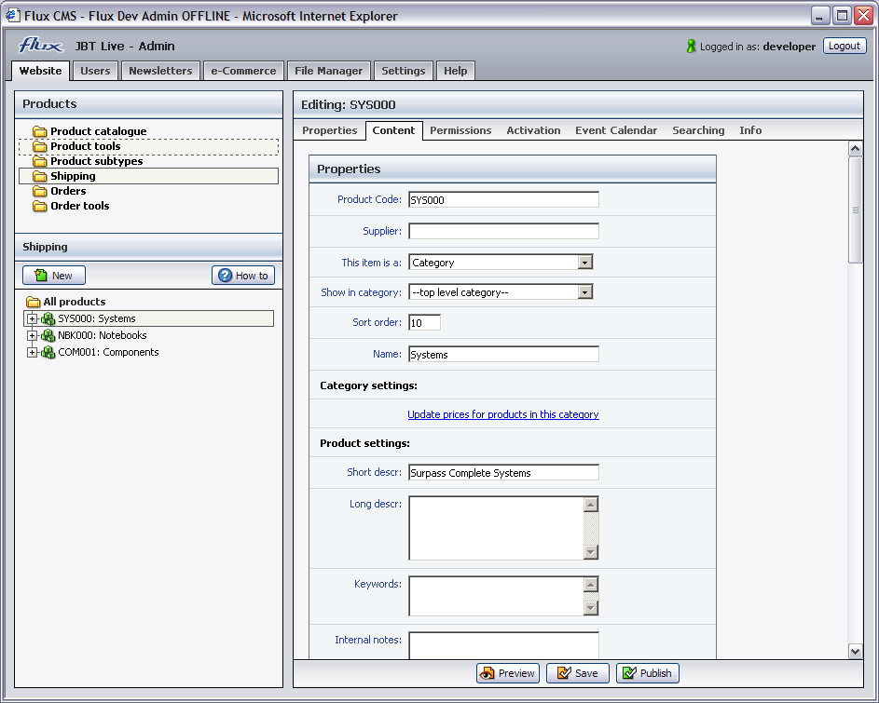Click the COM001 Components category icon
Viewport: 879px width, 703px height.
(x=48, y=352)
